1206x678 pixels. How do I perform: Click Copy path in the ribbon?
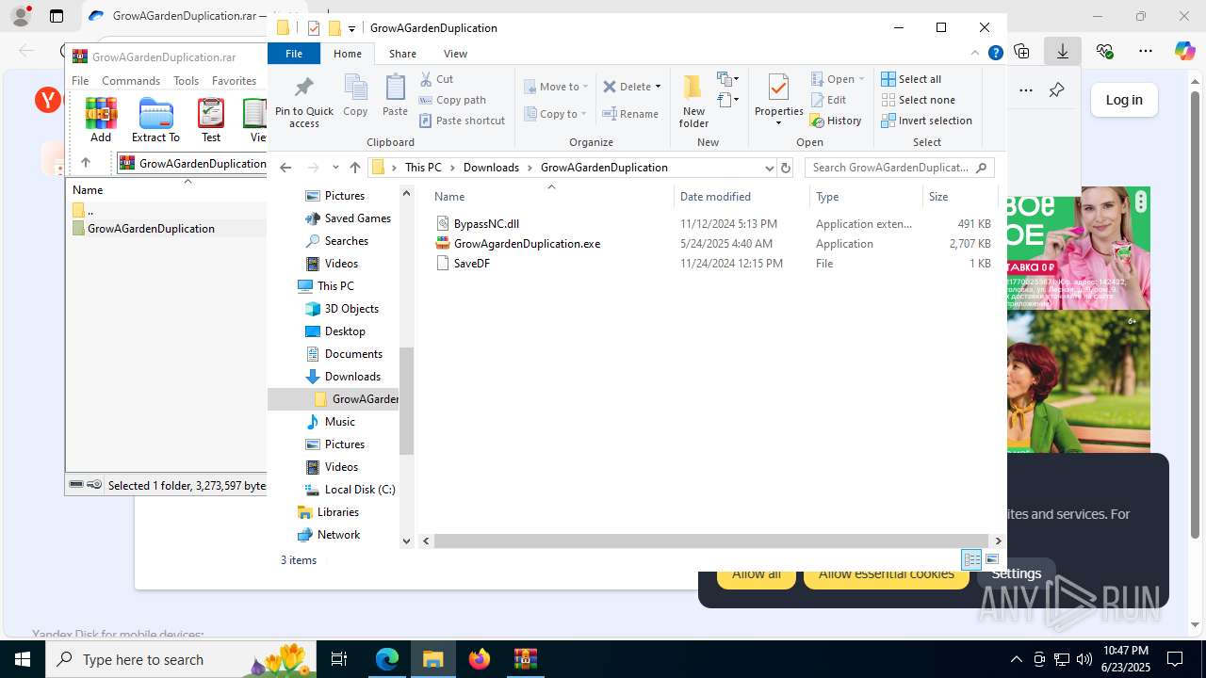[452, 100]
